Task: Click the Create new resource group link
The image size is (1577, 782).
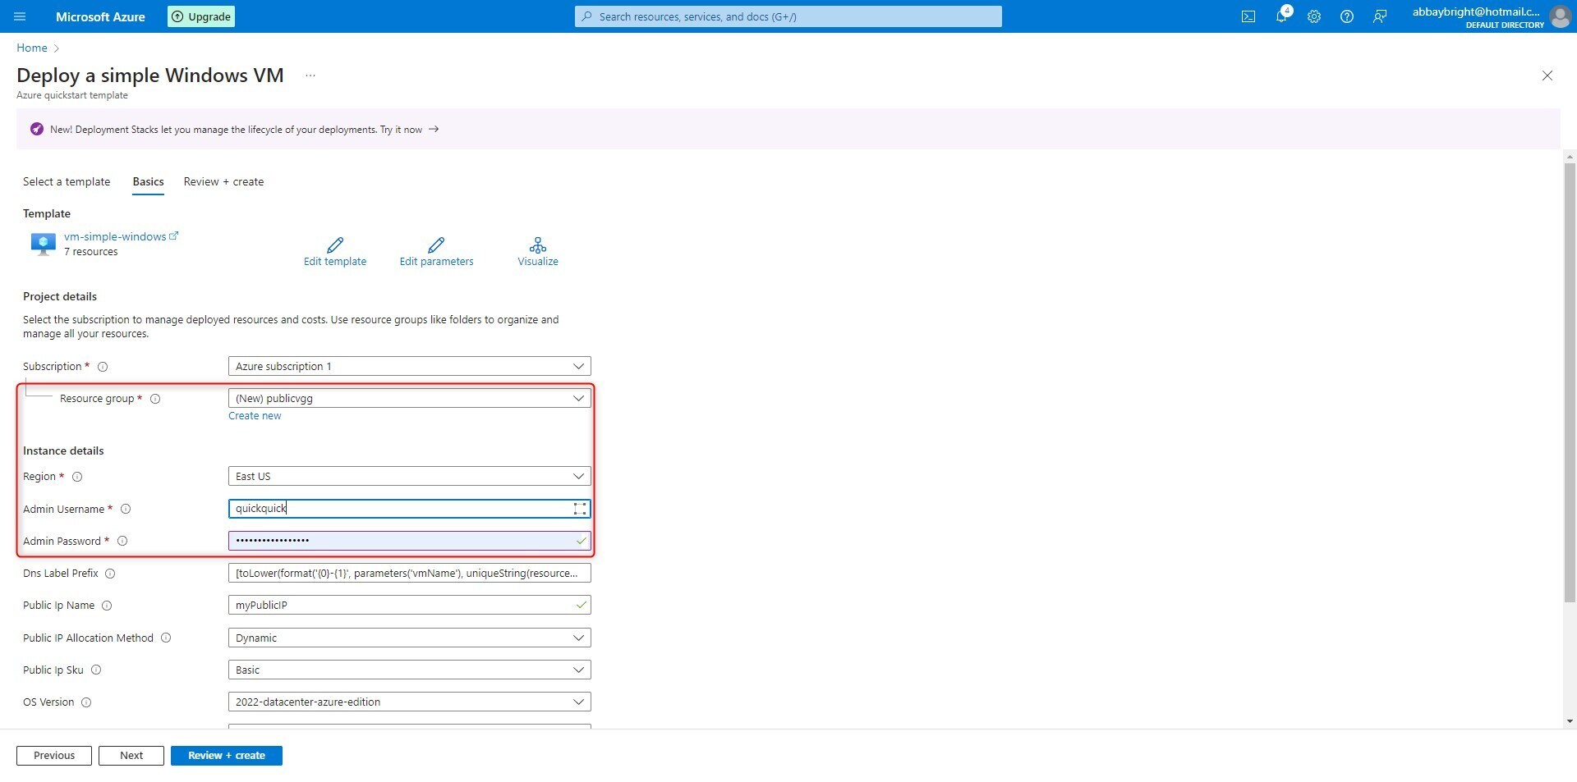Action: tap(255, 416)
